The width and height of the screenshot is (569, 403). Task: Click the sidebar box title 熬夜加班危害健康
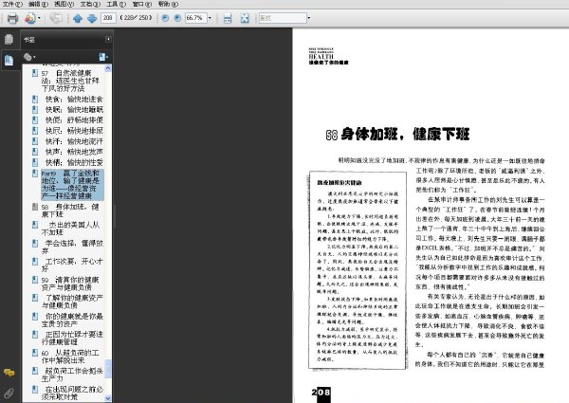340,182
